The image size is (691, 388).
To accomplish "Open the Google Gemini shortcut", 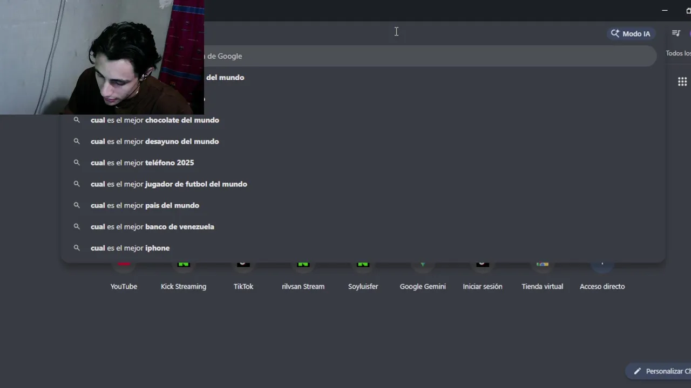I will pos(423,278).
